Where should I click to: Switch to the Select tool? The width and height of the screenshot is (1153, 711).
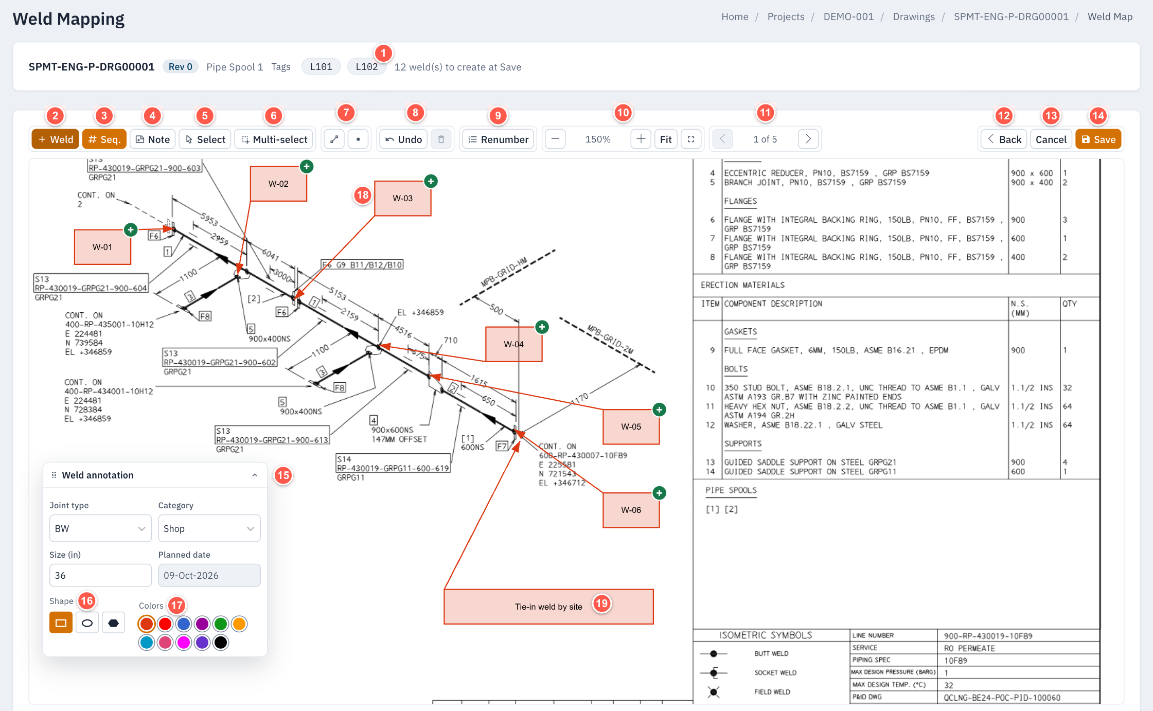(205, 139)
